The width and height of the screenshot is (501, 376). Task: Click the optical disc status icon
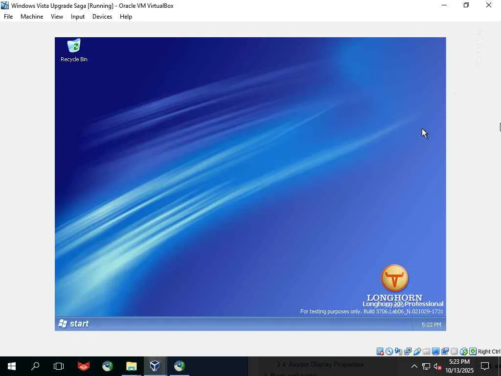coord(389,352)
